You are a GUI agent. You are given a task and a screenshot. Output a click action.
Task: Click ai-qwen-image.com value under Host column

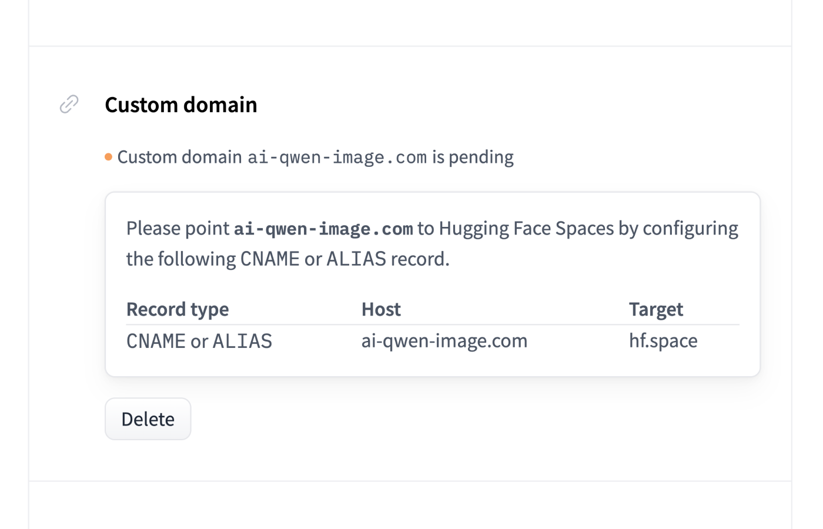tap(444, 341)
